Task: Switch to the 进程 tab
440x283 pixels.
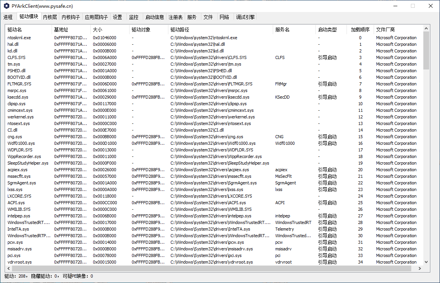Action: (8, 17)
